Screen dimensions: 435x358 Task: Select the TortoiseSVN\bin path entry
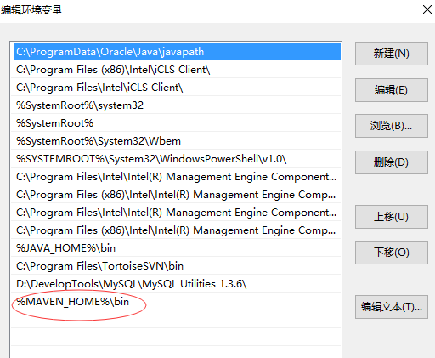[176, 266]
